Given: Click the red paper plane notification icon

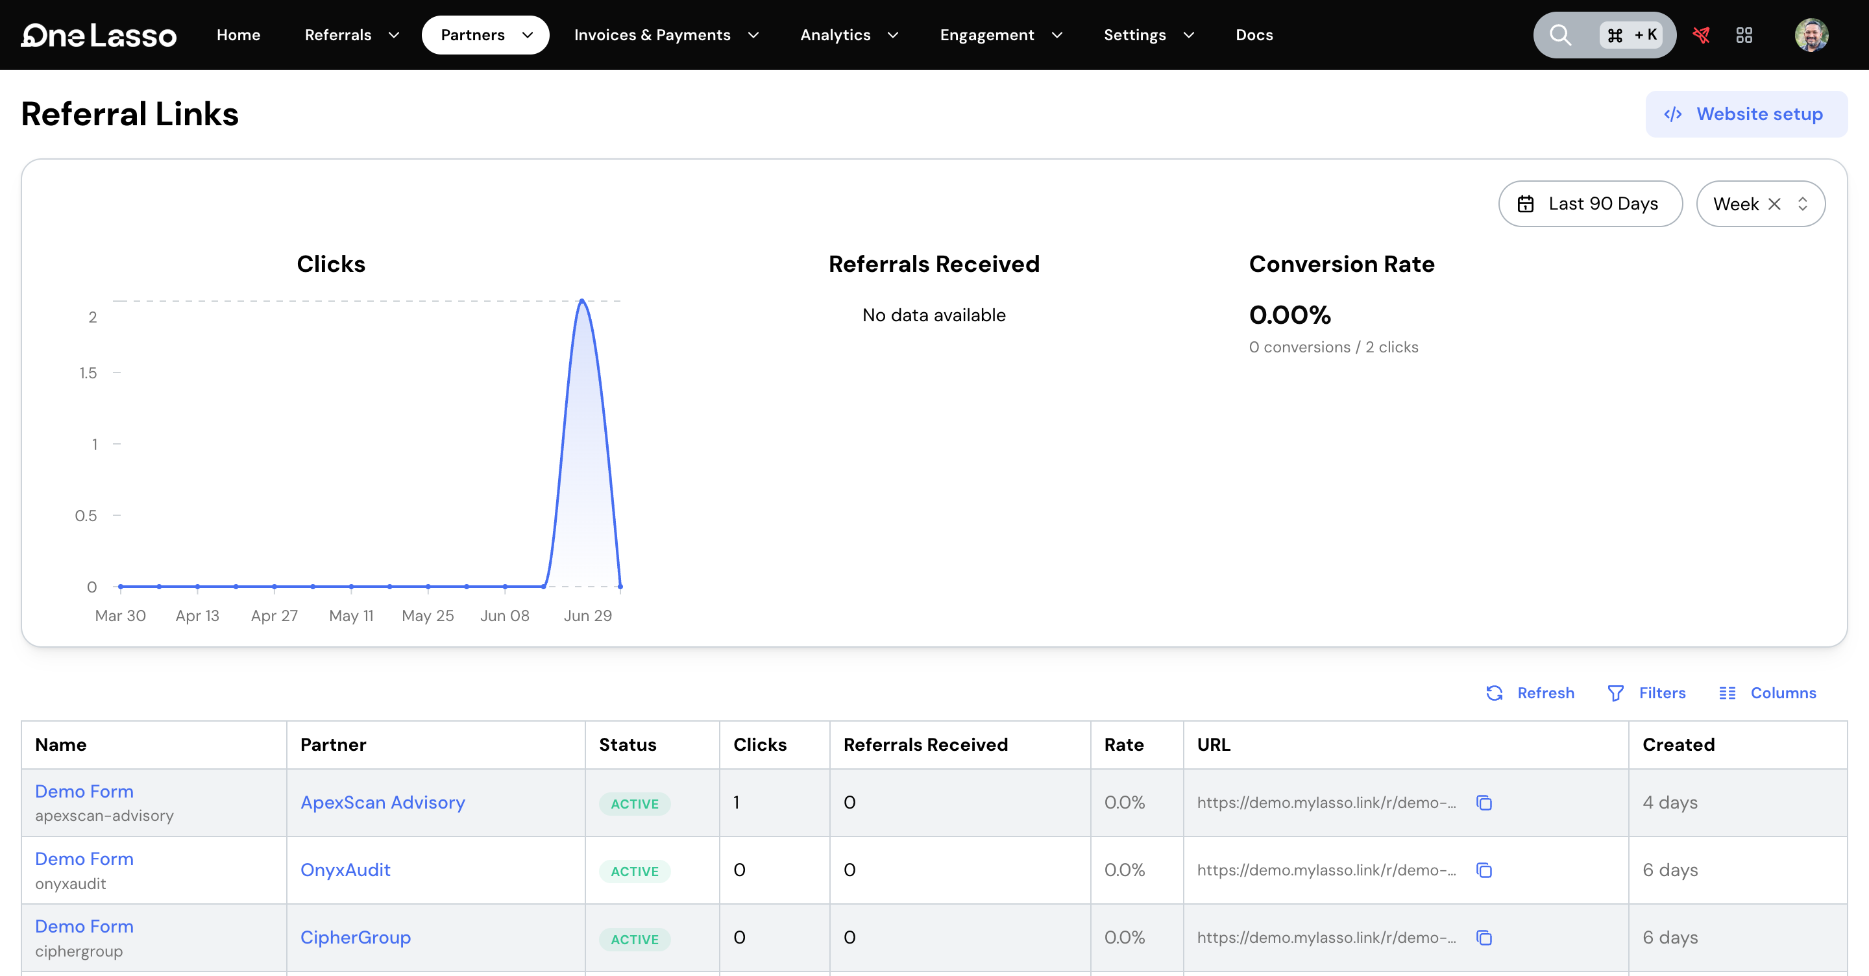Looking at the screenshot, I should tap(1701, 35).
